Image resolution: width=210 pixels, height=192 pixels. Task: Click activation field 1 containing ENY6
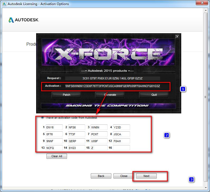pos(54,127)
